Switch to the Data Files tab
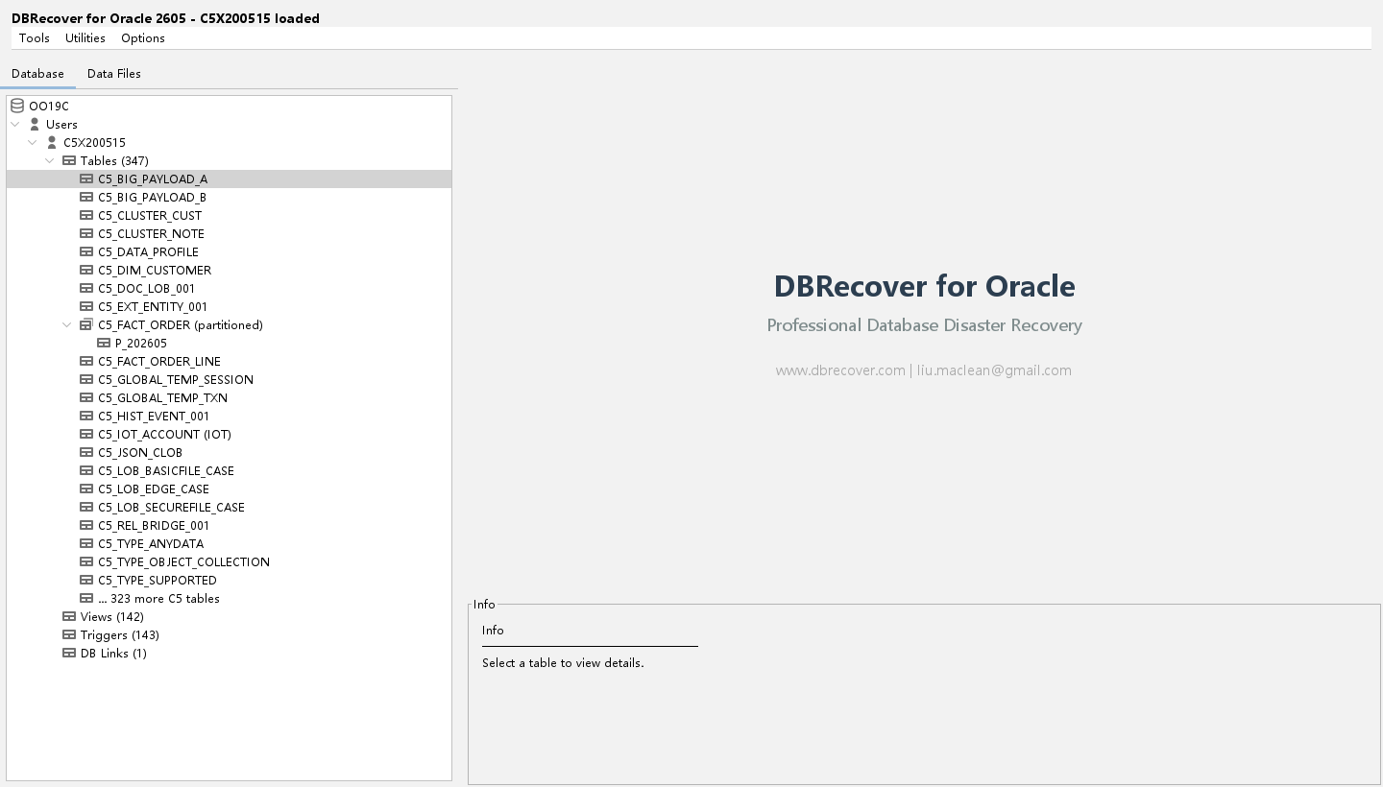Screen dimensions: 1383x787 114,74
